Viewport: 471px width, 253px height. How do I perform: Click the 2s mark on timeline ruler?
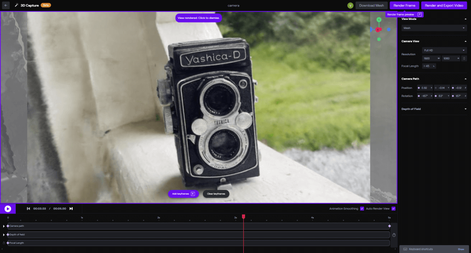(159, 218)
